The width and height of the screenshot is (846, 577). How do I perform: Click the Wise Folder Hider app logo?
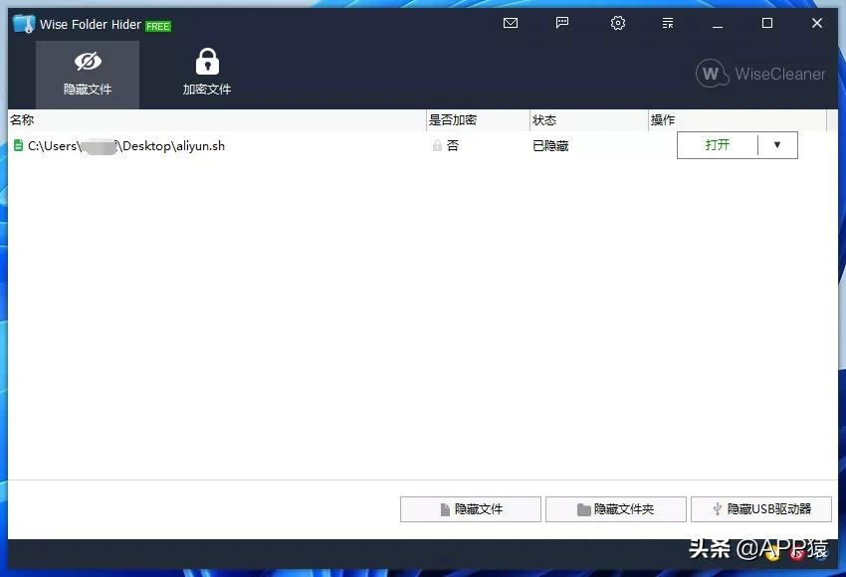click(x=20, y=24)
